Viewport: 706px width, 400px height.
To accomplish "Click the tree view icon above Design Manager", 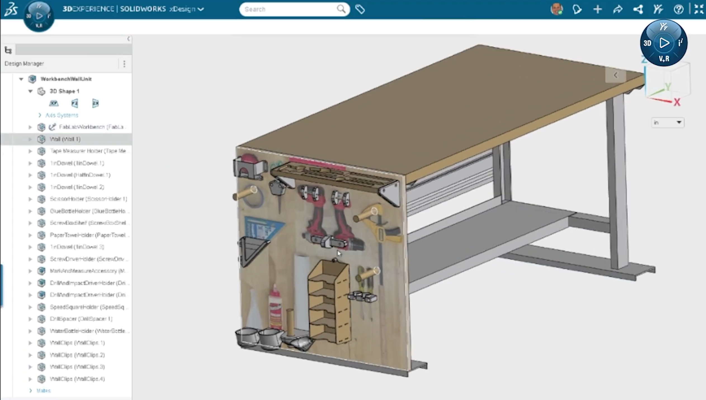I will click(8, 50).
